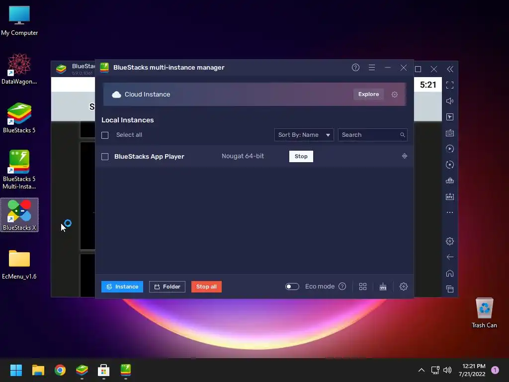Open Google Chrome from taskbar
This screenshot has width=509, height=382.
pyautogui.click(x=60, y=370)
